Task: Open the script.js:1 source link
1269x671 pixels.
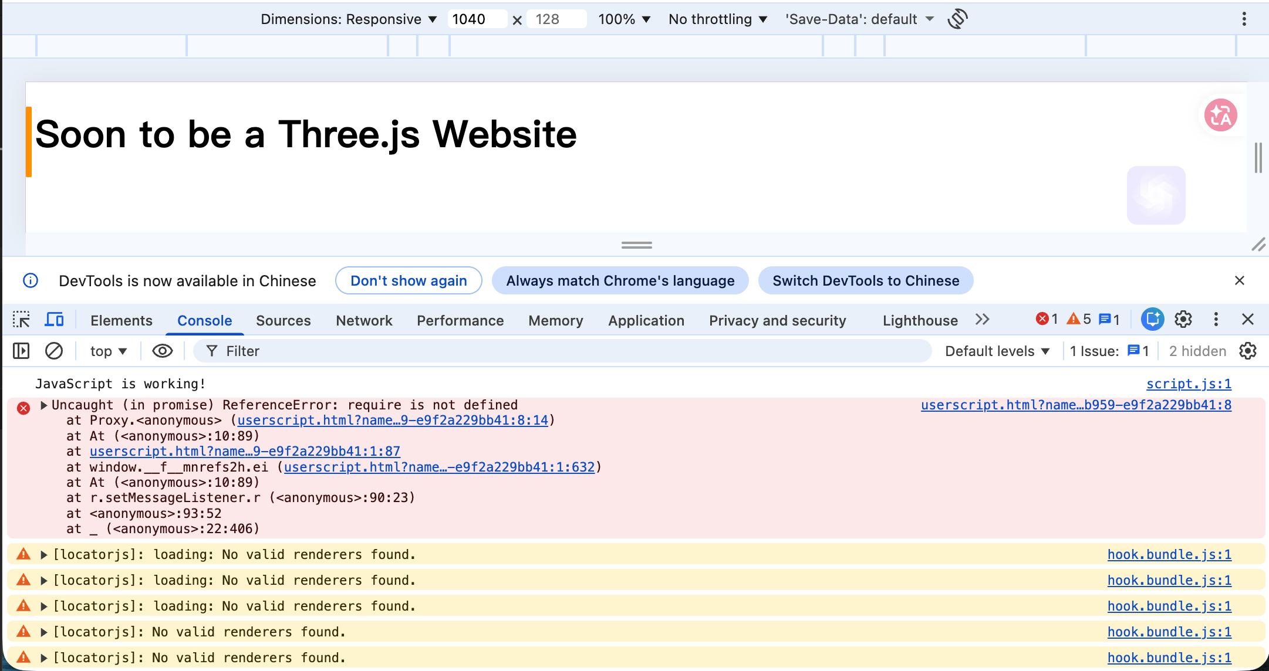Action: pyautogui.click(x=1189, y=384)
